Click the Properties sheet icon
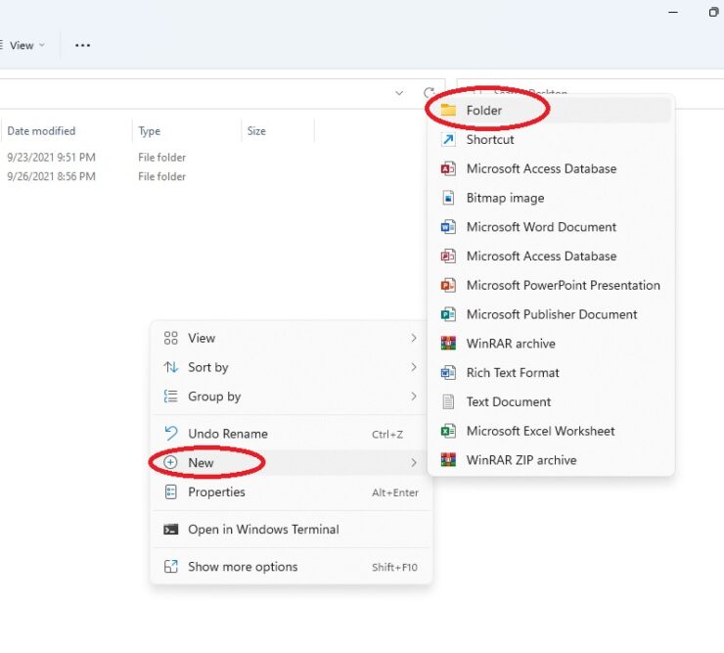Screen dimensions: 724x653 pos(170,491)
